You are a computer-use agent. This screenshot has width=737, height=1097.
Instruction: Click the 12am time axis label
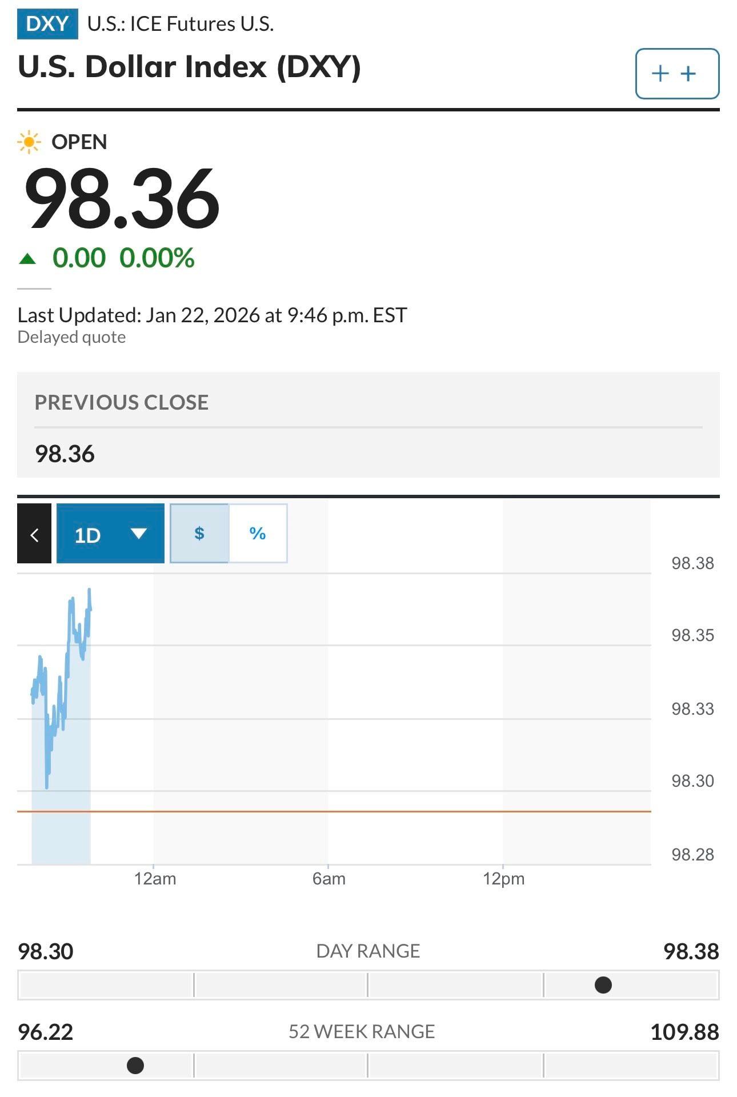point(155,879)
